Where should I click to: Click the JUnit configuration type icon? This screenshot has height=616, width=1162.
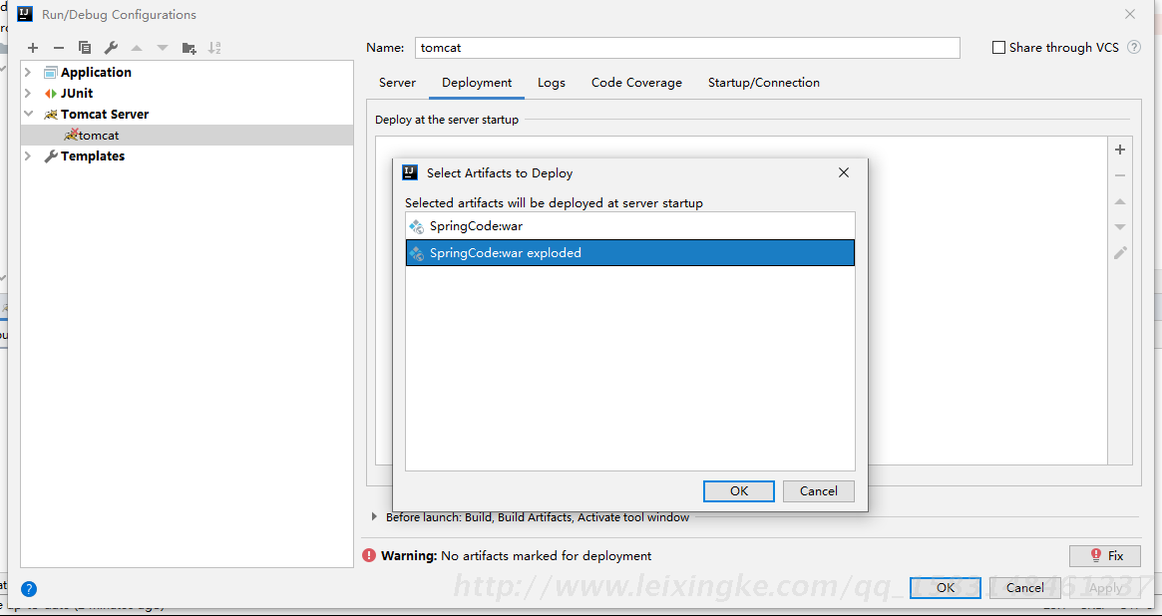point(51,94)
